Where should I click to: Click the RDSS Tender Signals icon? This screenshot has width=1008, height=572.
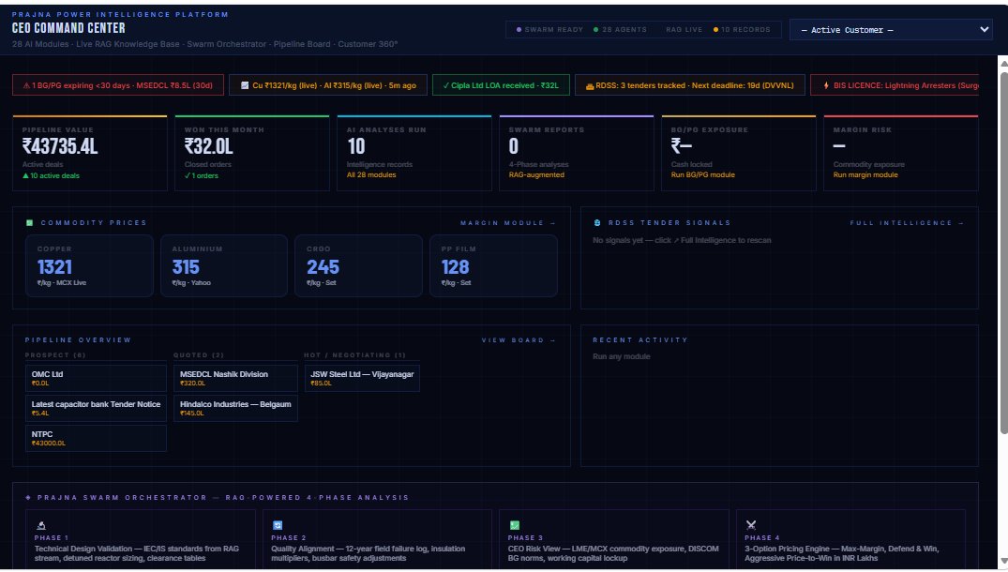596,223
